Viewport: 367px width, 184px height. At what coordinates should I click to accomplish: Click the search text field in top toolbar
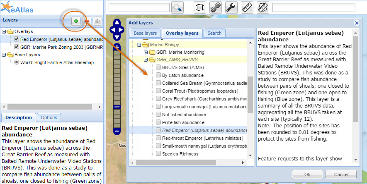139,8
